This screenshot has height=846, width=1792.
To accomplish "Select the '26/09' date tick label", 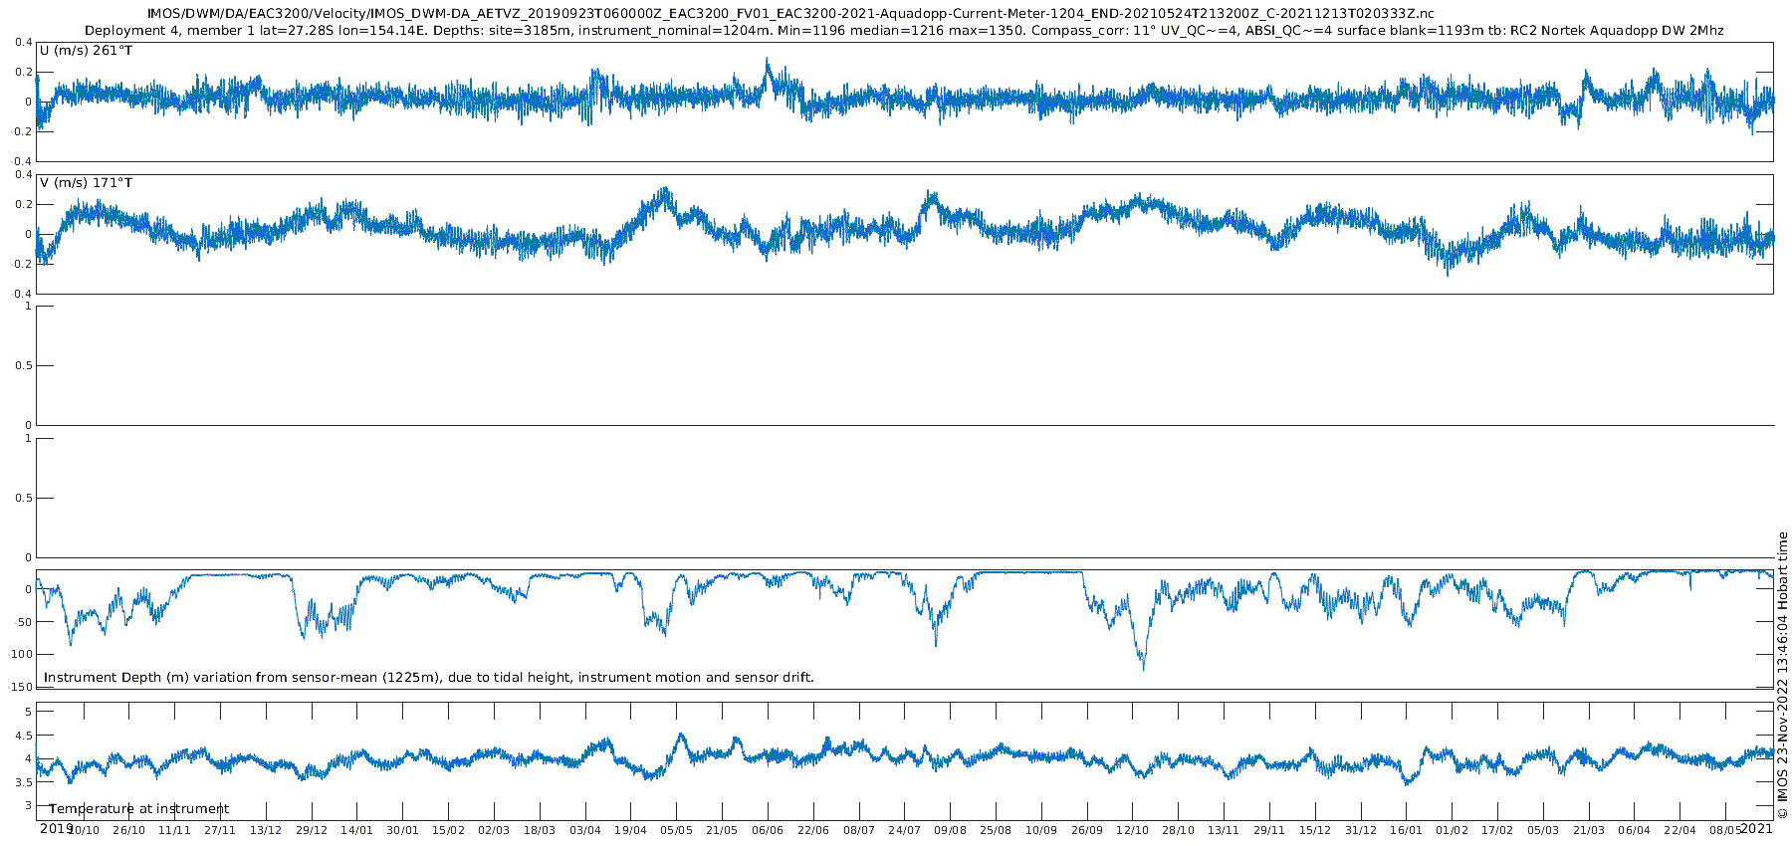I will point(1087,830).
